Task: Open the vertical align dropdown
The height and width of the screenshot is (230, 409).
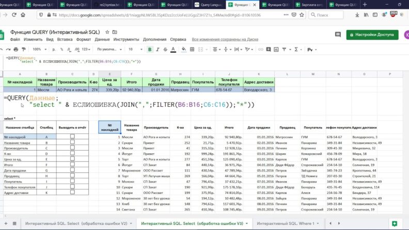Action: tap(227, 49)
